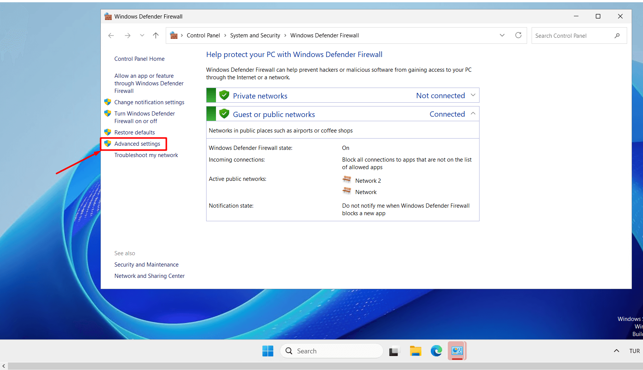
Task: Click the Back navigation arrow
Action: coord(111,35)
